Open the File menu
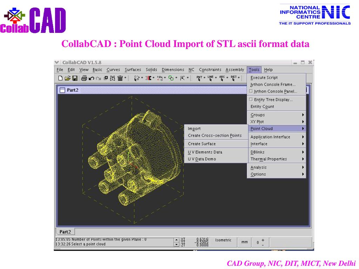This screenshot has height=269, width=359. [x=60, y=70]
